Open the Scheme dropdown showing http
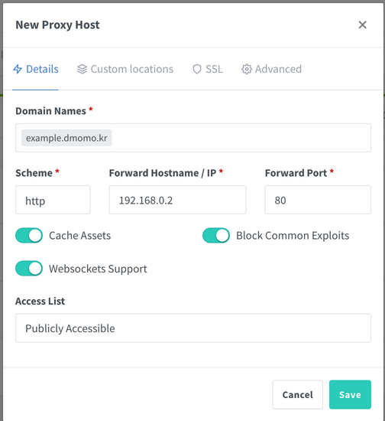Screen dimensions: 385x421 click(x=53, y=200)
